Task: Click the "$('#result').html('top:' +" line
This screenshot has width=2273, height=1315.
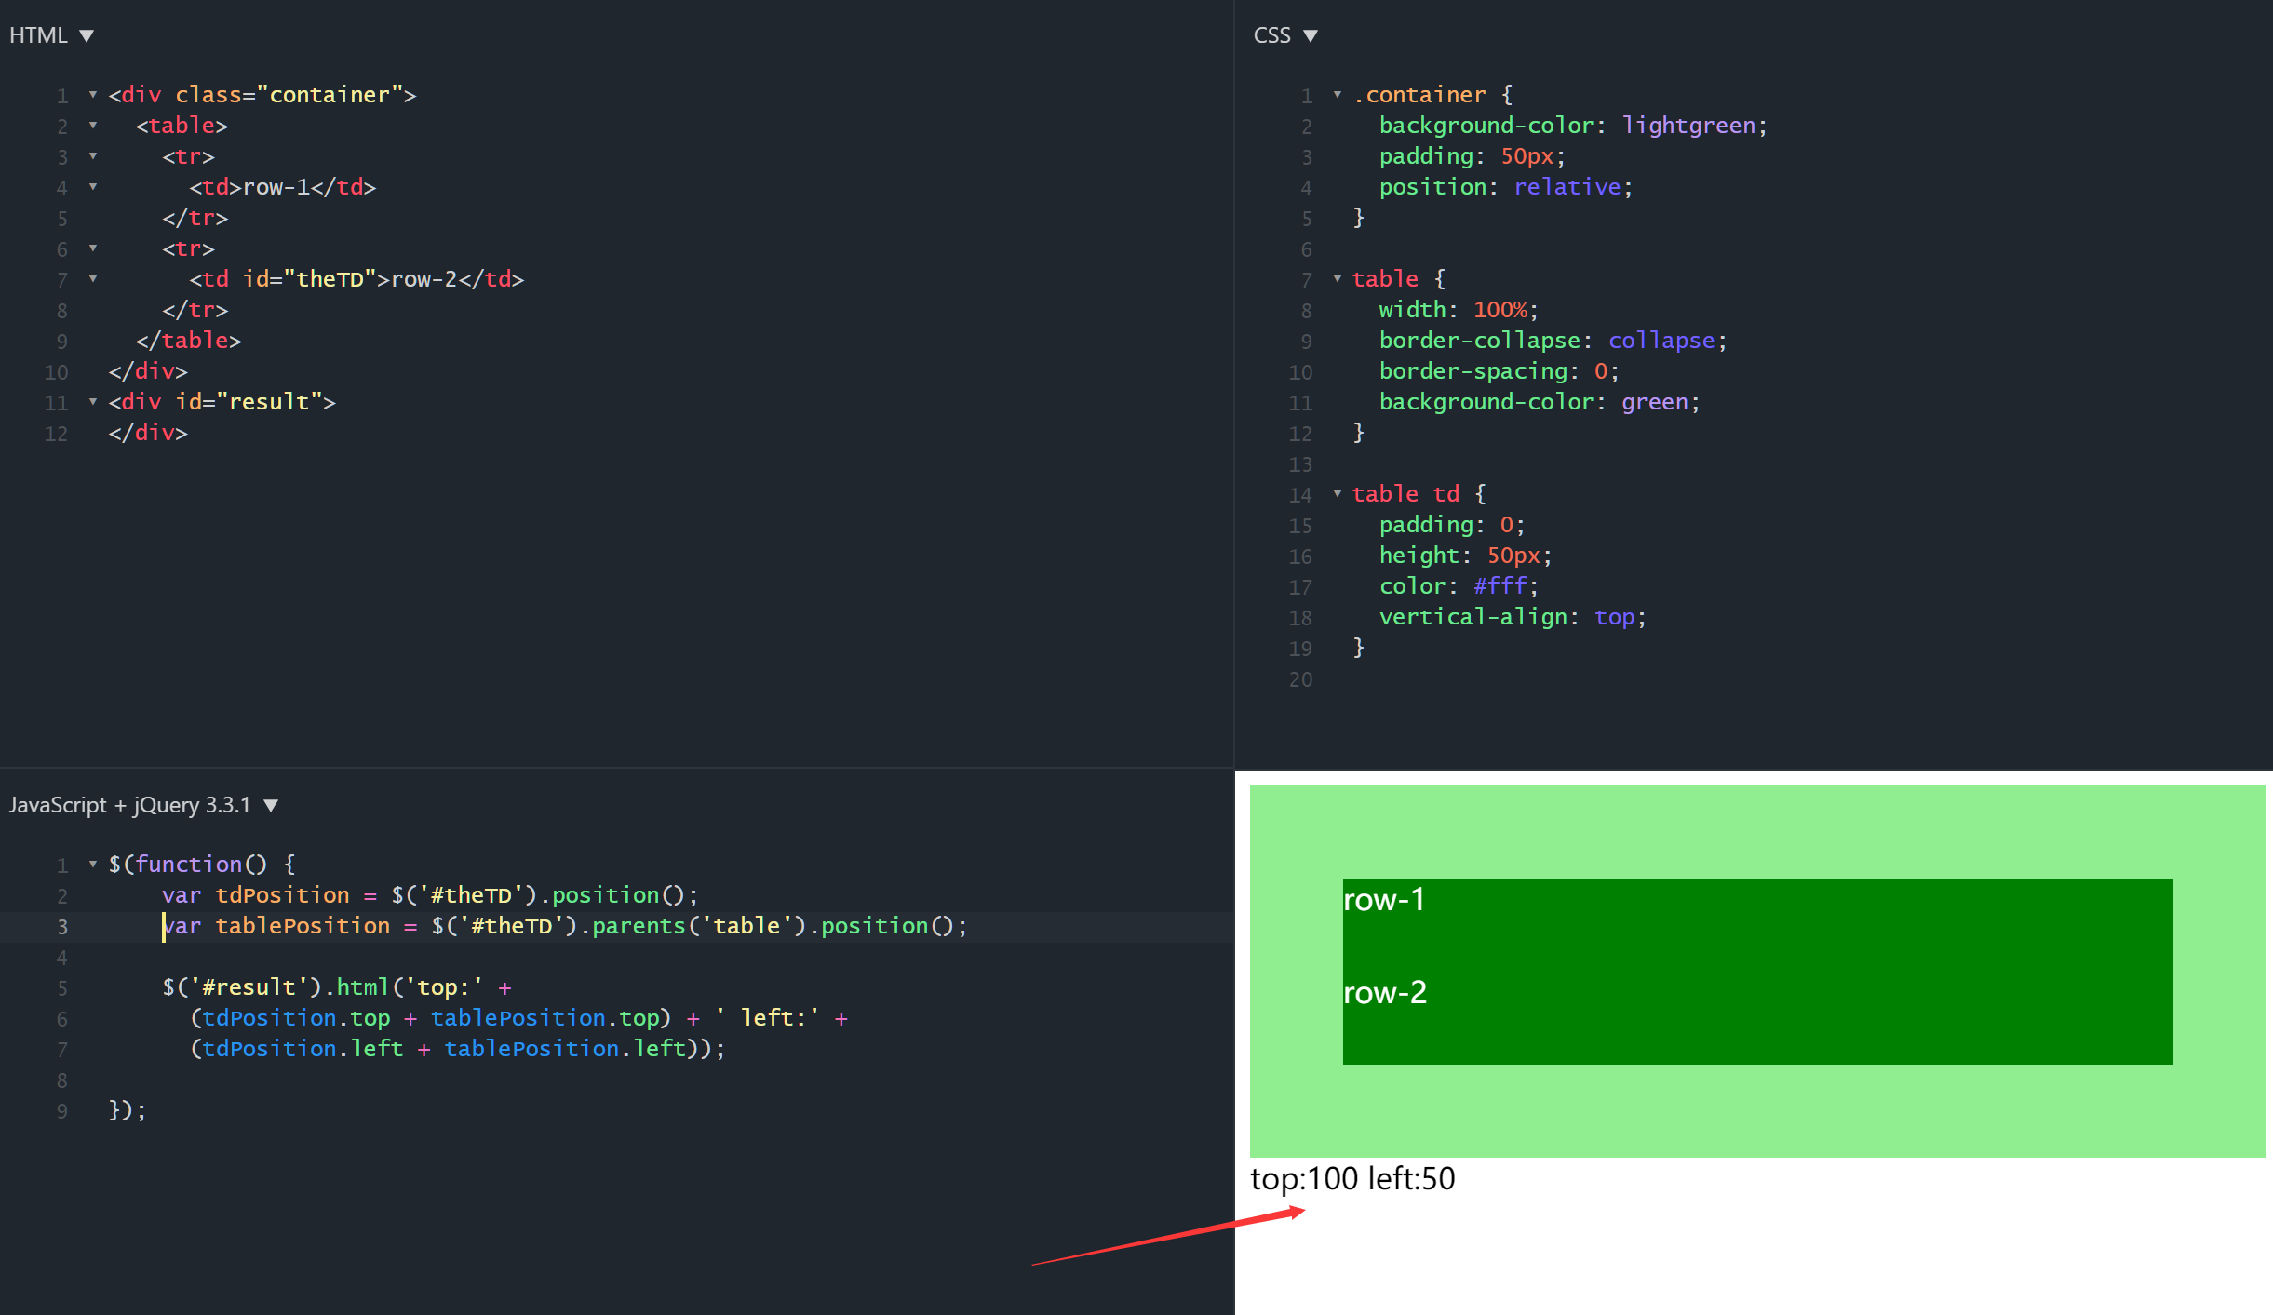Action: point(337,987)
